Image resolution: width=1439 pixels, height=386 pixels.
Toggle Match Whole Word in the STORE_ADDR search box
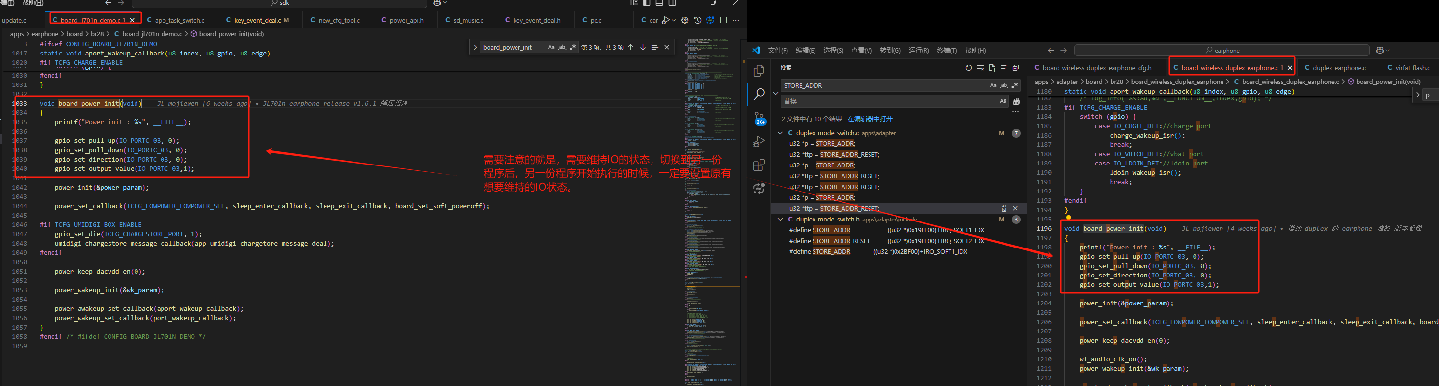point(1004,85)
